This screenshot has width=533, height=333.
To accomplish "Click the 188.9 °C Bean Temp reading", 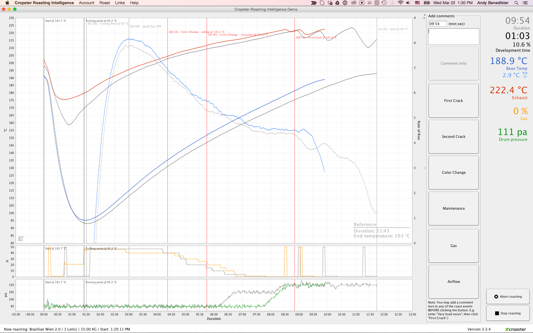I will click(x=509, y=61).
